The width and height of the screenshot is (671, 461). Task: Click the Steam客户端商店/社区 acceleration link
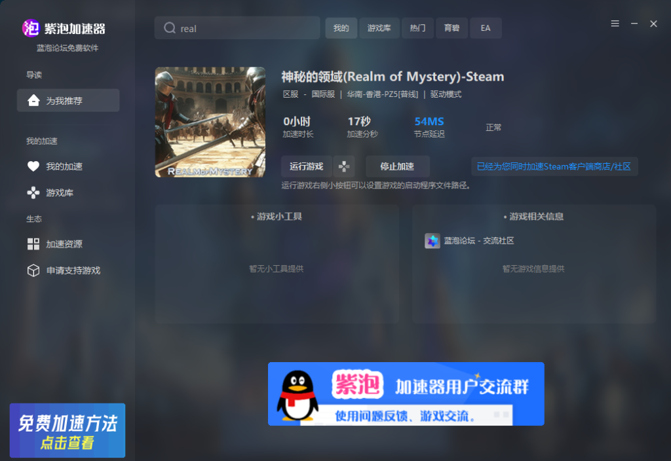tap(554, 166)
